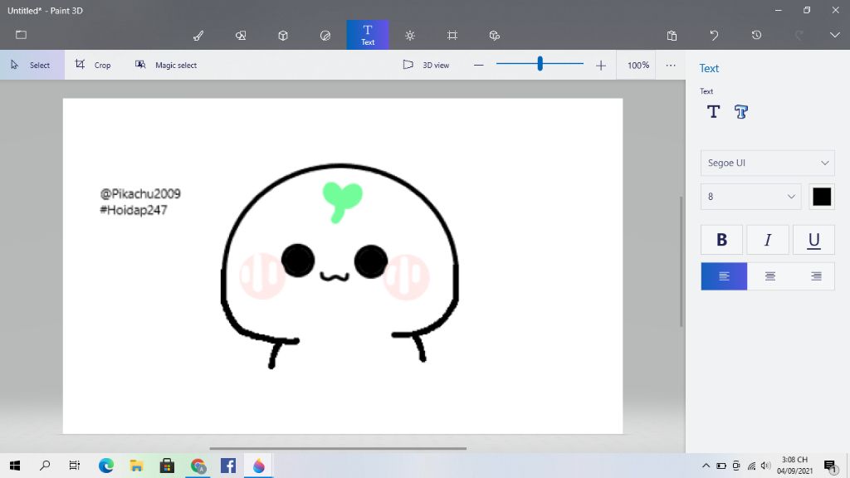Switch to the Text tab
Image resolution: width=850 pixels, height=478 pixels.
coord(368,35)
